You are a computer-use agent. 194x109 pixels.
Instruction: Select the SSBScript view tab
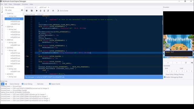pyautogui.click(x=40, y=14)
